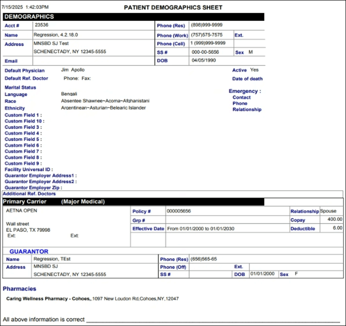Click the GUARANTOR section heading
Image resolution: width=346 pixels, height=326 pixels.
click(29, 251)
